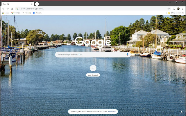Maximize or restore the Chrome window

176,2
